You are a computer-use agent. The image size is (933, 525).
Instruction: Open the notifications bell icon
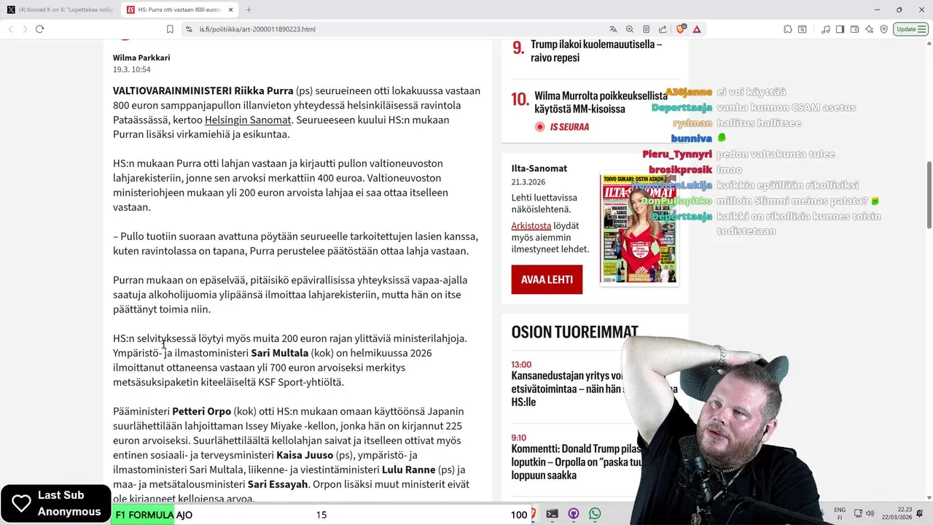pyautogui.click(x=920, y=514)
